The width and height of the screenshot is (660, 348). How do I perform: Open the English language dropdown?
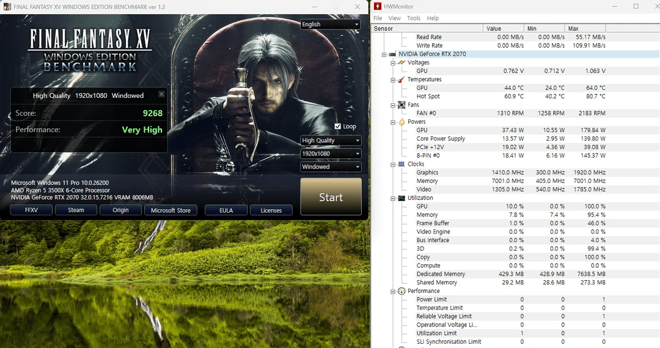(x=330, y=24)
